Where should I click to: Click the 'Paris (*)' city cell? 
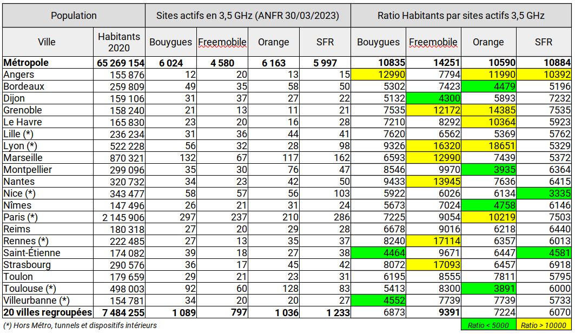coord(48,217)
